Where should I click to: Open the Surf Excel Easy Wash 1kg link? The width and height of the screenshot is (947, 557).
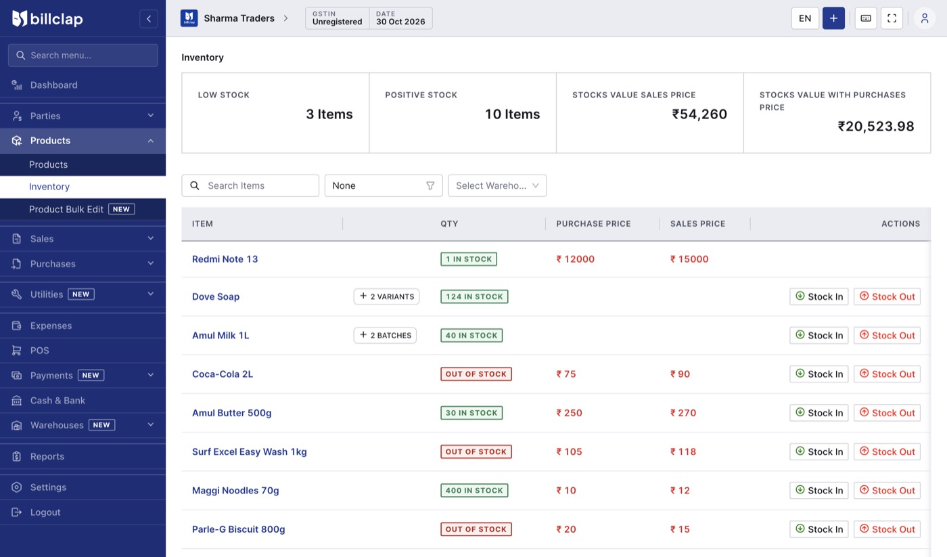tap(250, 452)
